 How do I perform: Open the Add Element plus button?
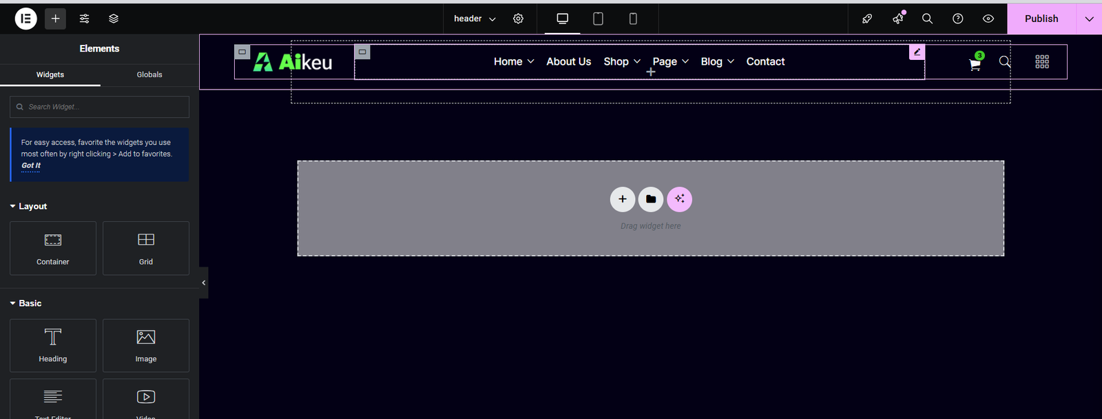click(56, 19)
